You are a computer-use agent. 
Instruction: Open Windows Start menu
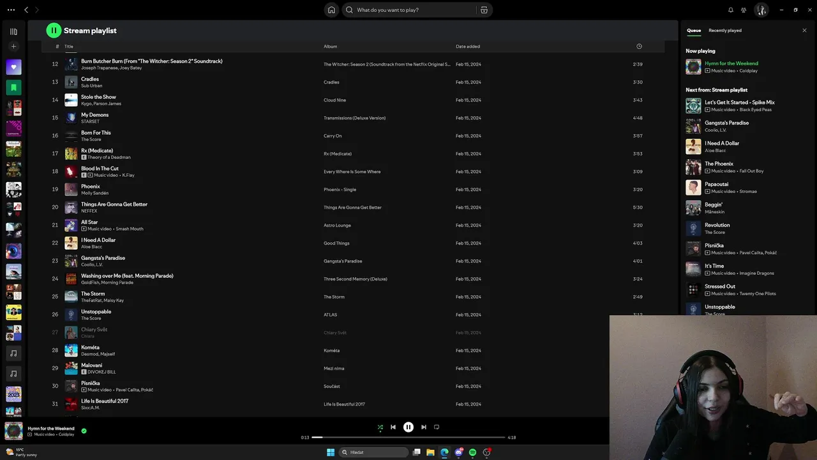[331, 452]
